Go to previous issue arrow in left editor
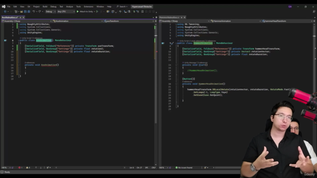 point(36,168)
